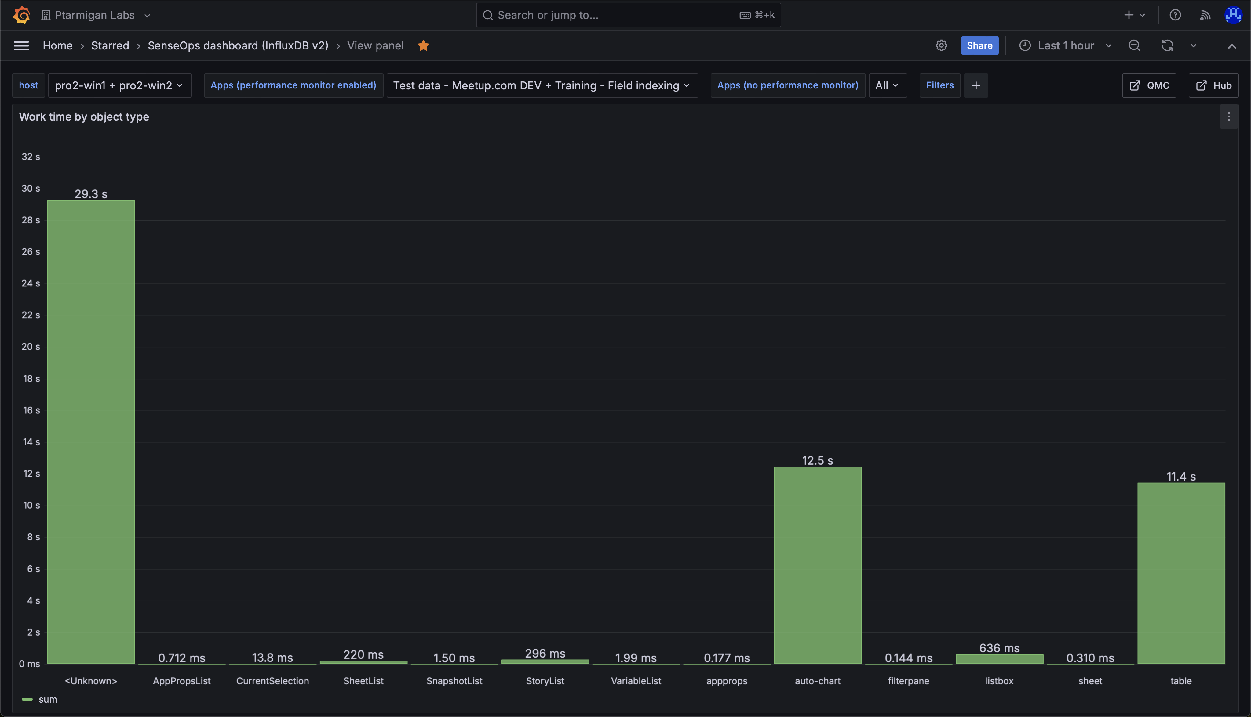
Task: Toggle the sum series in legend
Action: 48,699
